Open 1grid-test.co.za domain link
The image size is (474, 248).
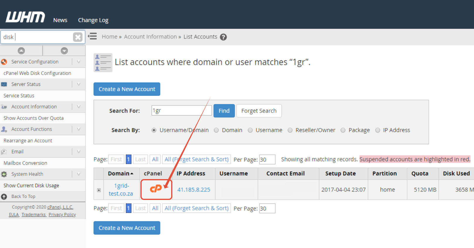(121, 190)
